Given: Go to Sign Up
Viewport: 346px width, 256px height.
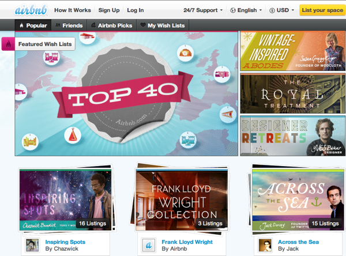Looking at the screenshot, I should coord(109,10).
